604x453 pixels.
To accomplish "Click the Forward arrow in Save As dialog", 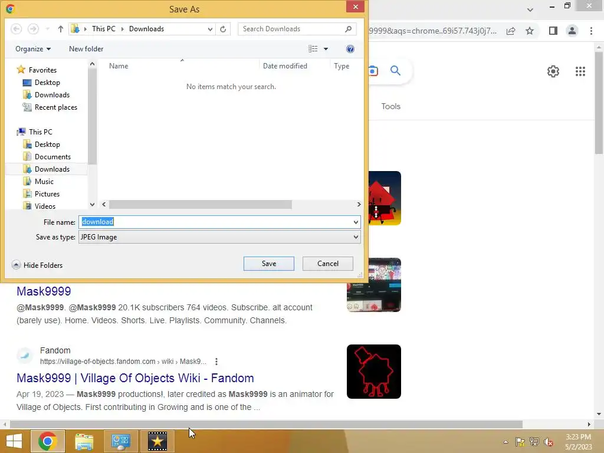I will (33, 29).
